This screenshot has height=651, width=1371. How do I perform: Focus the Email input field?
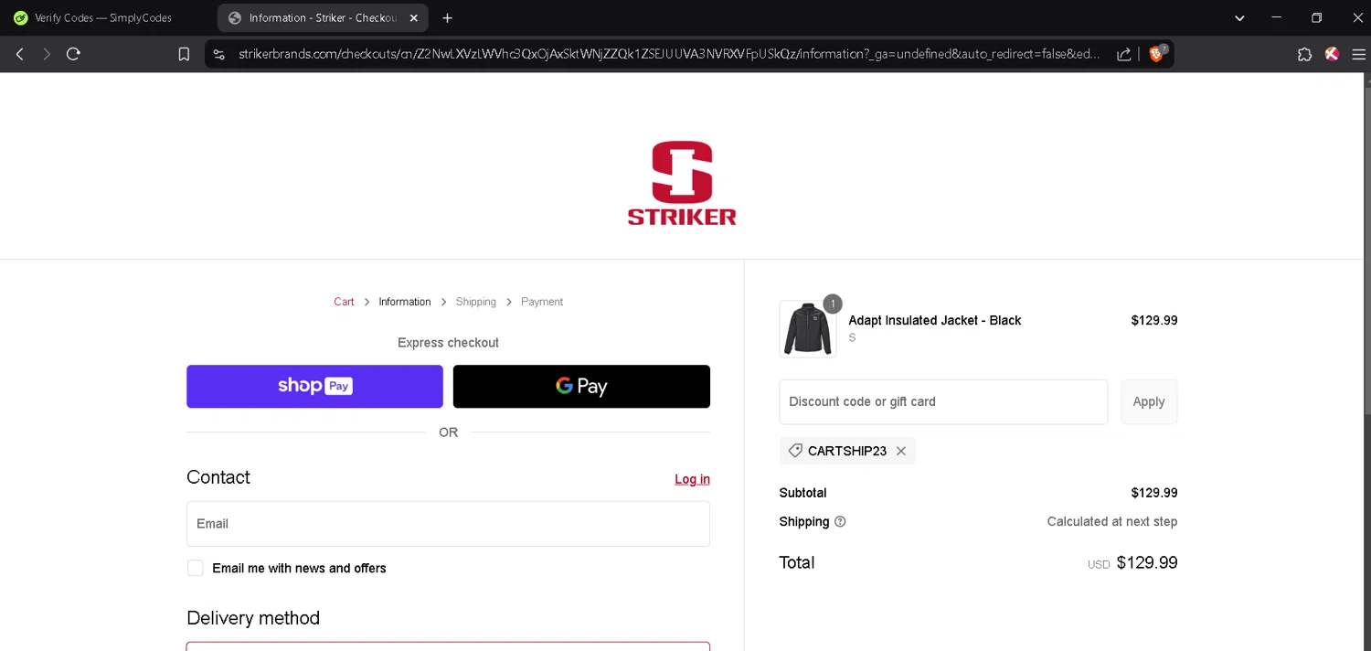coord(448,524)
